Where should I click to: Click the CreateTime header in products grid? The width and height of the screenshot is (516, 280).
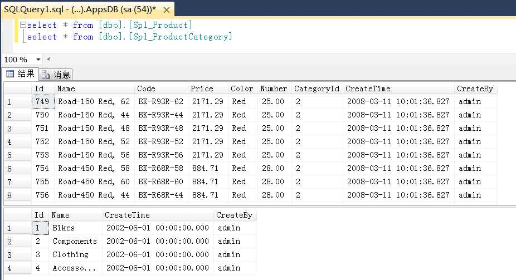tap(368, 89)
